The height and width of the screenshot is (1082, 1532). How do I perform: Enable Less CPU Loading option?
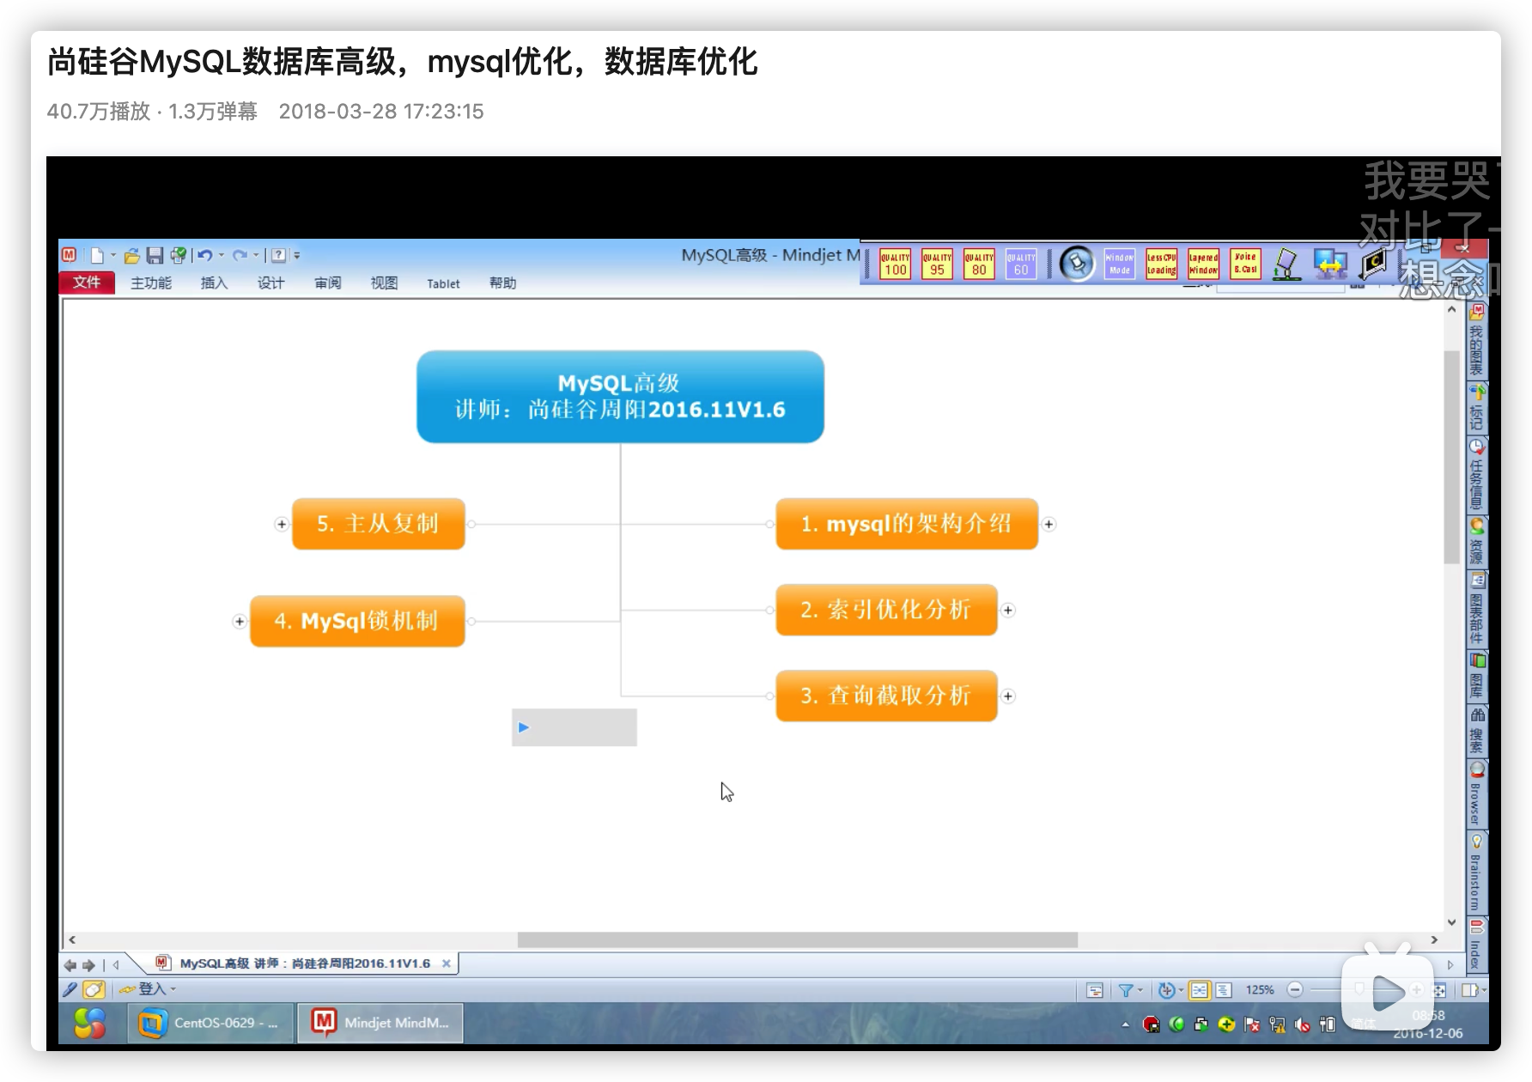(x=1161, y=264)
